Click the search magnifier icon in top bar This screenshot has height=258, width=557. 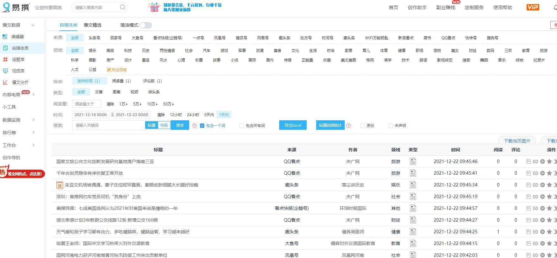pyautogui.click(x=122, y=7)
